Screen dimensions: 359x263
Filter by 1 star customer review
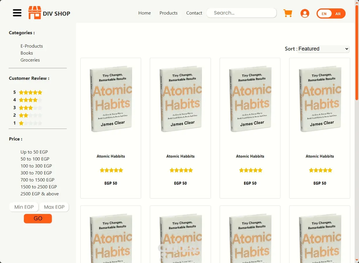click(28, 123)
